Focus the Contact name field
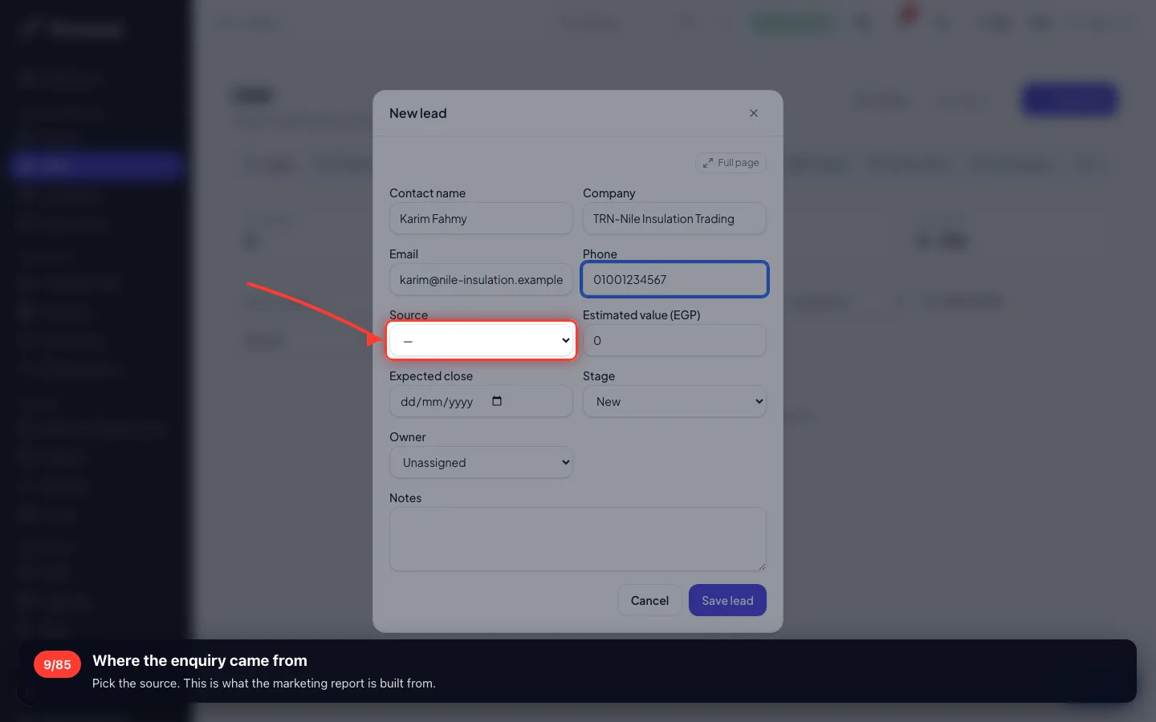Viewport: 1156px width, 722px height. tap(481, 219)
